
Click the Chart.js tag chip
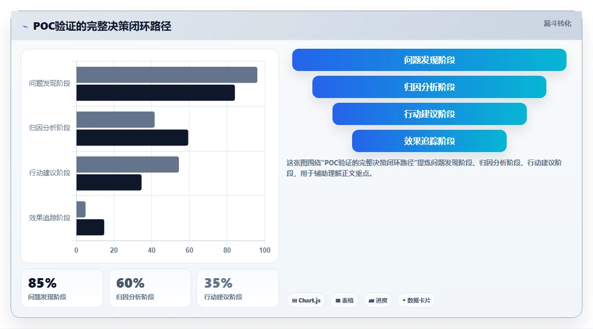(x=306, y=300)
